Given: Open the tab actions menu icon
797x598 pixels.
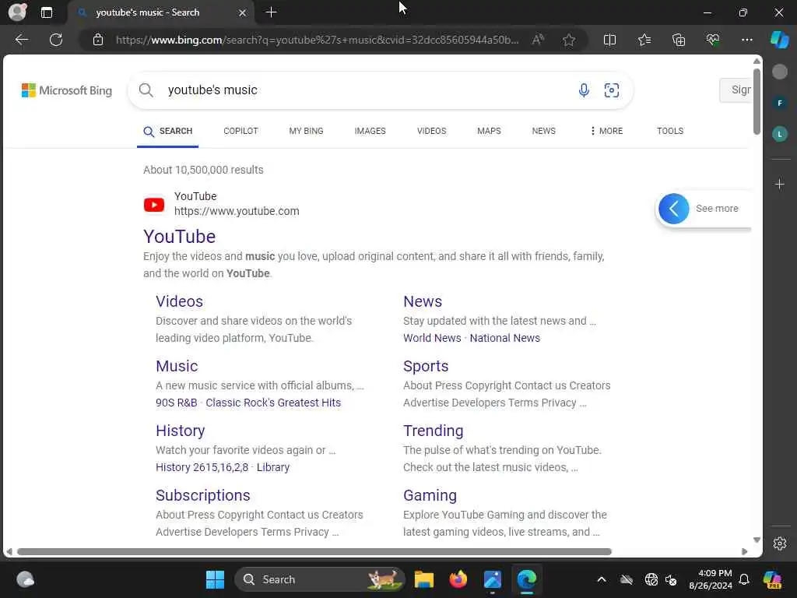Looking at the screenshot, I should click(46, 12).
